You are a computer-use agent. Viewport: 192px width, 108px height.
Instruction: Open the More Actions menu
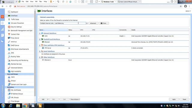coord(75,99)
